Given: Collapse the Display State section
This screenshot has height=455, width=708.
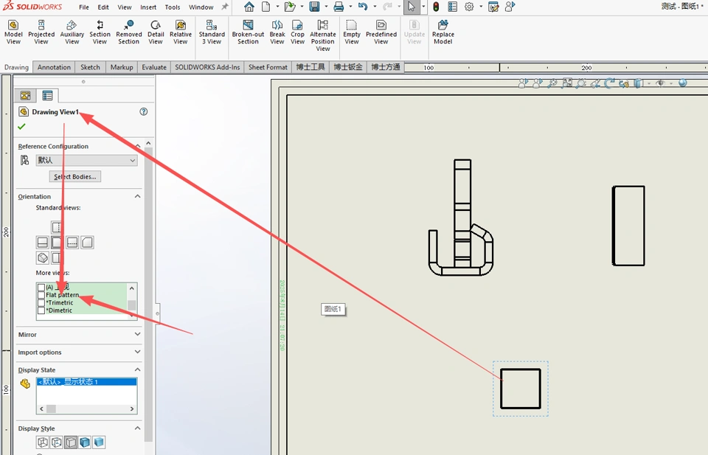Looking at the screenshot, I should pos(138,369).
